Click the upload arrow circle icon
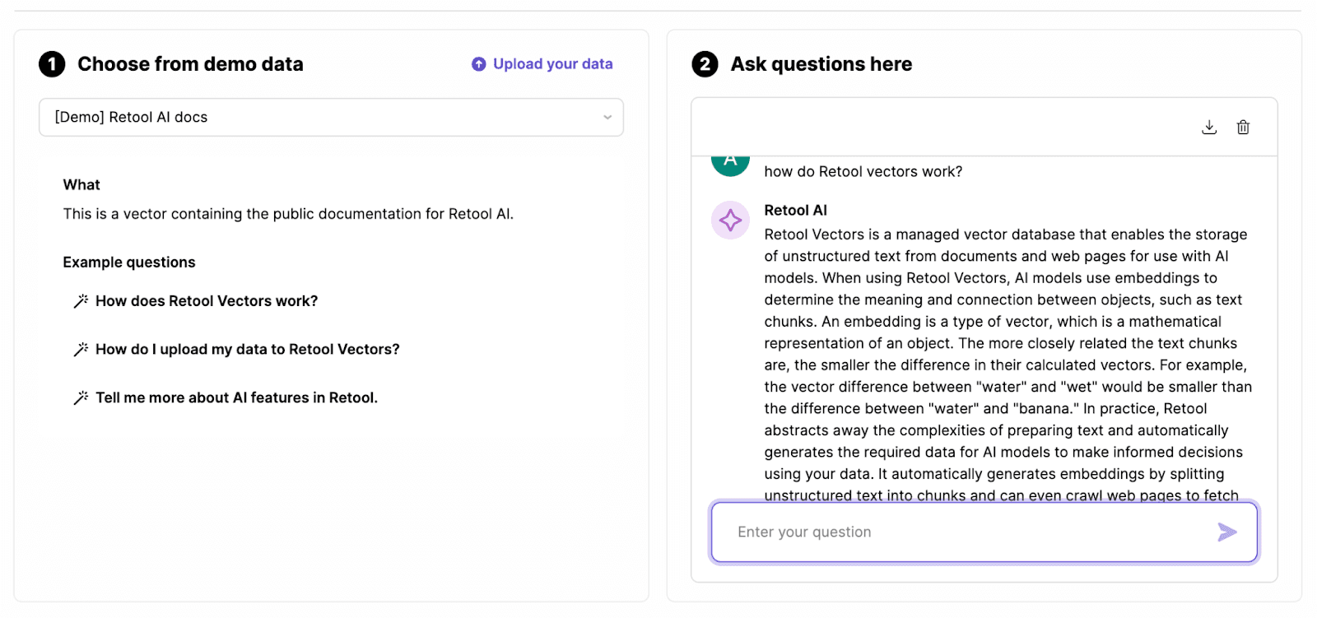Image resolution: width=1317 pixels, height=618 pixels. pos(478,64)
